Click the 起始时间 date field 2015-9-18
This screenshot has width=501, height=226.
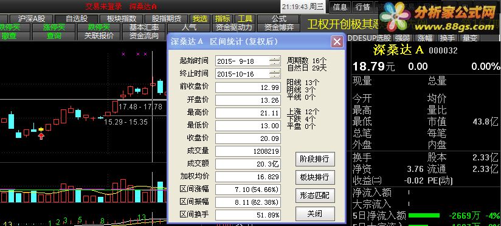(x=243, y=61)
